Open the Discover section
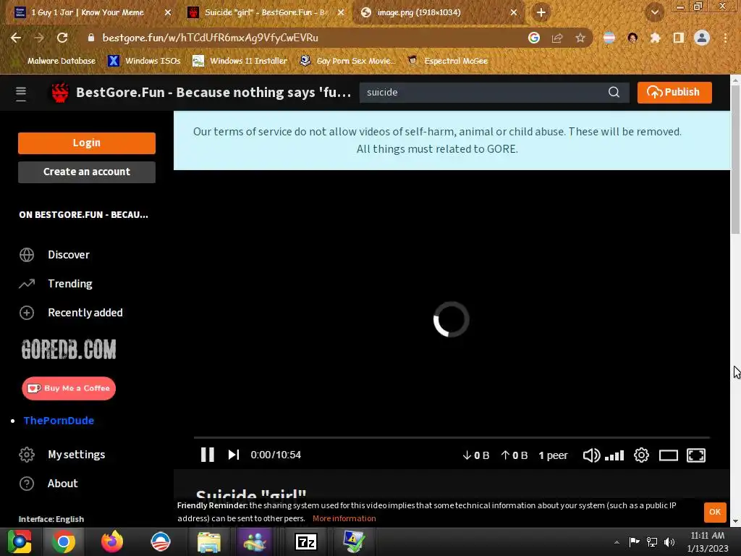The width and height of the screenshot is (741, 556). (x=69, y=254)
